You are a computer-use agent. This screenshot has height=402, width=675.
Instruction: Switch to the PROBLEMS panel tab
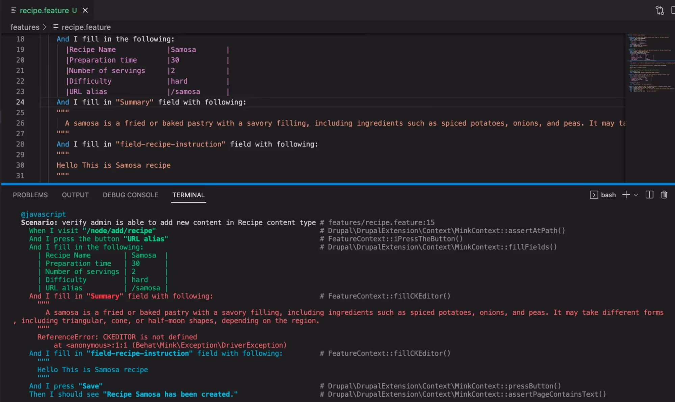[30, 195]
